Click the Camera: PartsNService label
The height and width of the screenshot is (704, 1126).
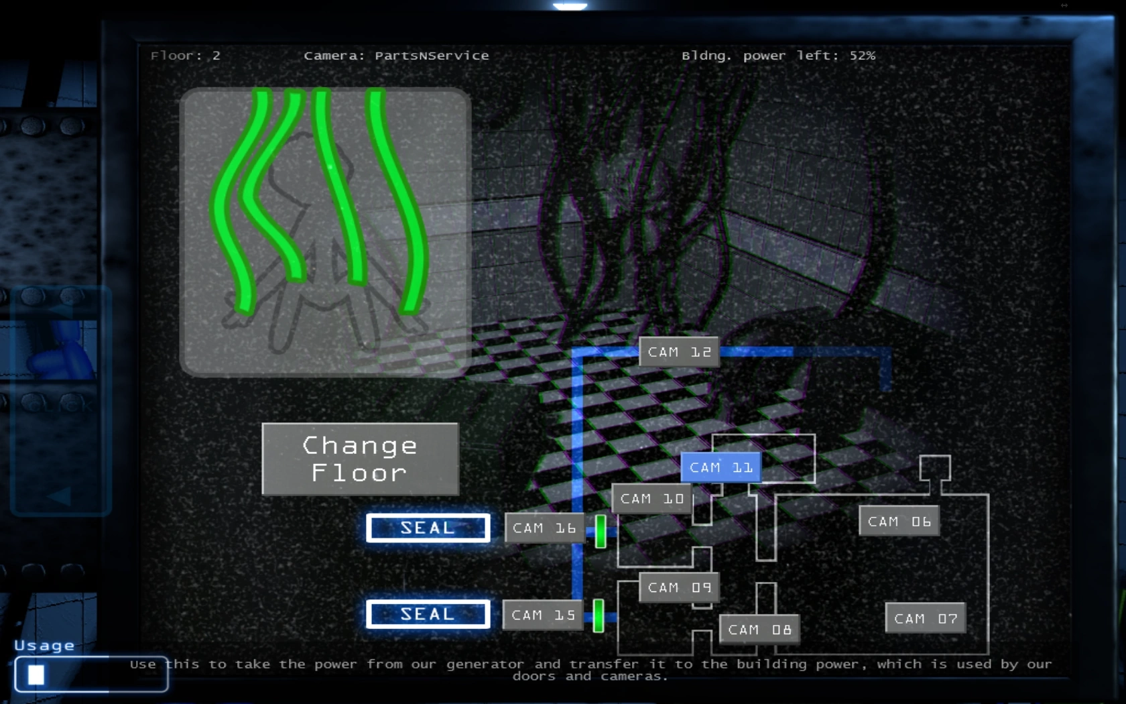click(396, 56)
